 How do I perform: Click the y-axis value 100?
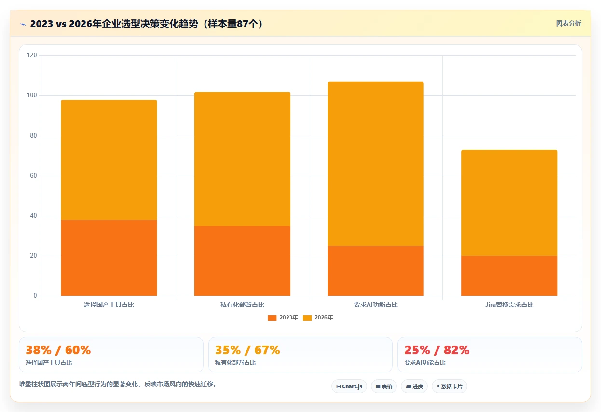click(32, 95)
